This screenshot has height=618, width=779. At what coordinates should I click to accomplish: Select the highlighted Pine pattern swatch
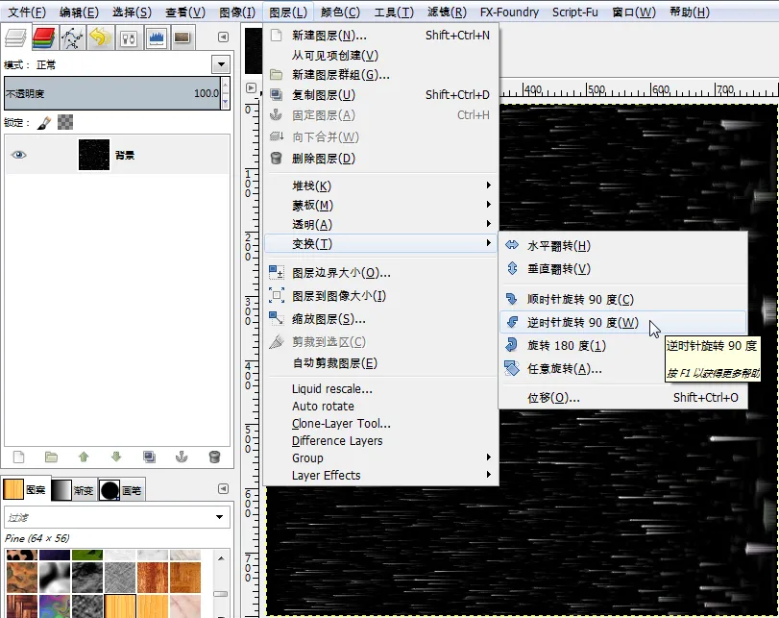(x=120, y=606)
